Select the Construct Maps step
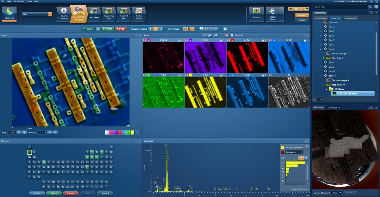 [x=124, y=14]
